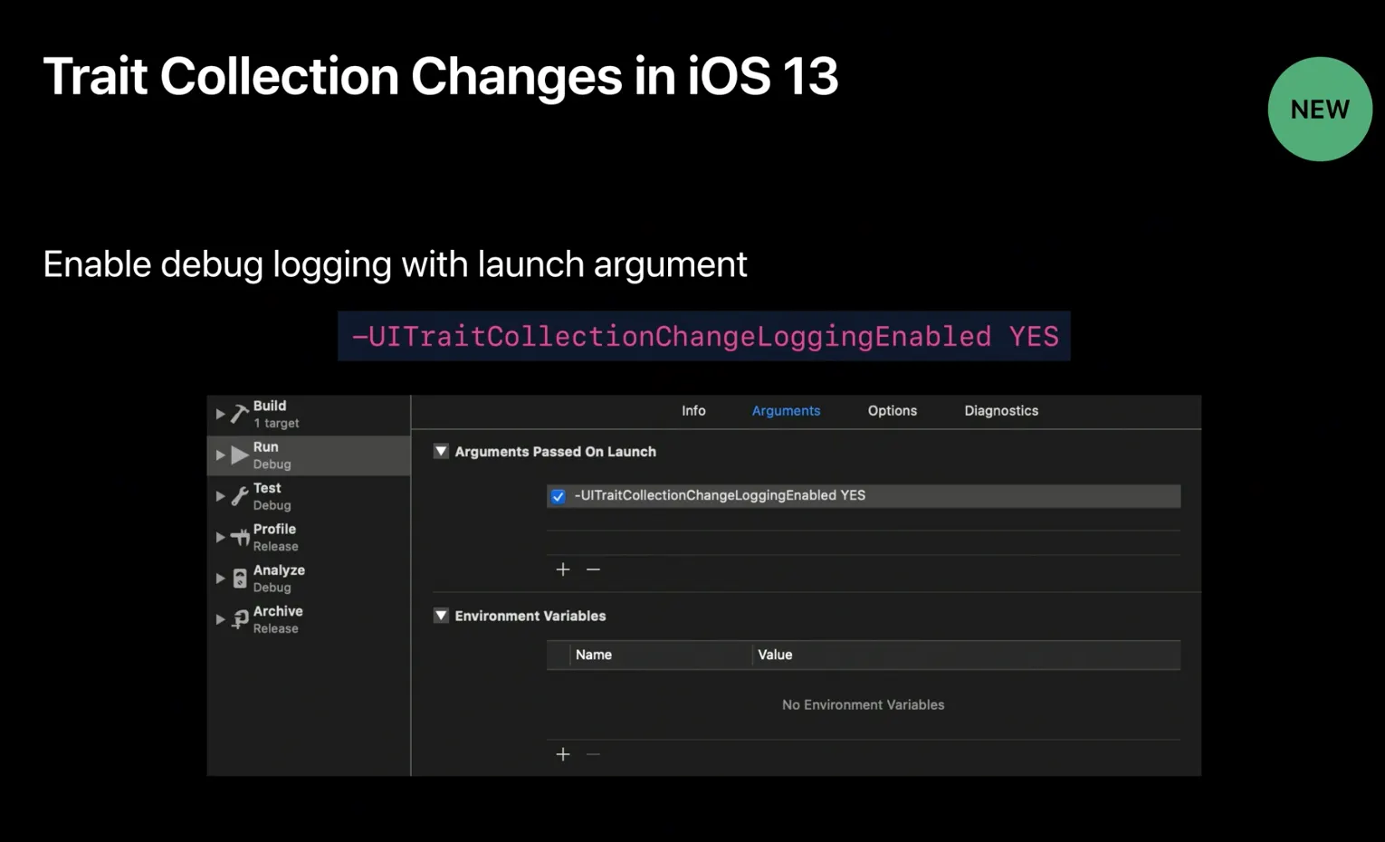Expand the Profile scheme action

[x=220, y=537]
